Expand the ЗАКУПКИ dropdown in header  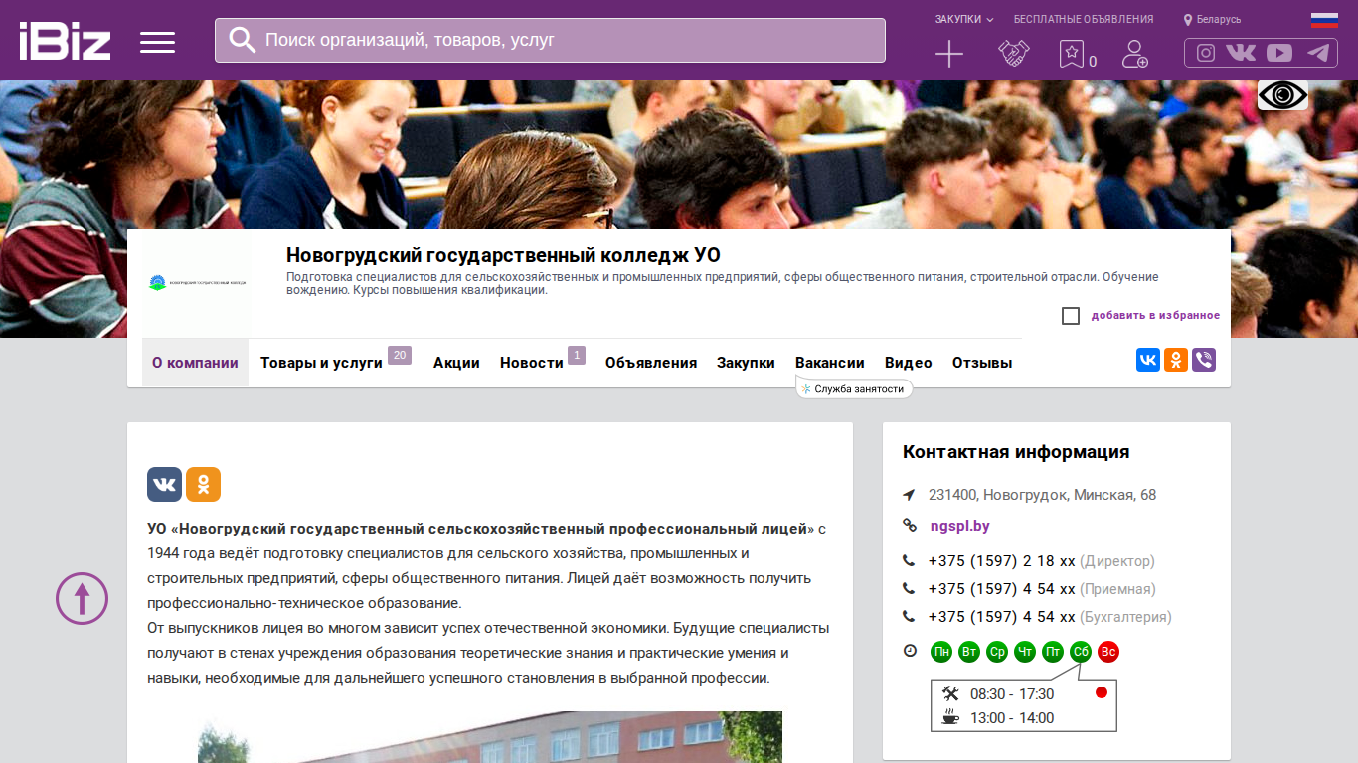[x=964, y=19]
